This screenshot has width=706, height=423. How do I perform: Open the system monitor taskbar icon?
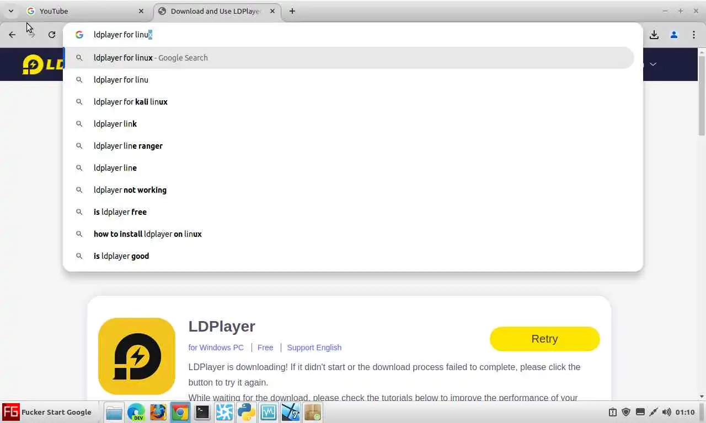(x=269, y=412)
